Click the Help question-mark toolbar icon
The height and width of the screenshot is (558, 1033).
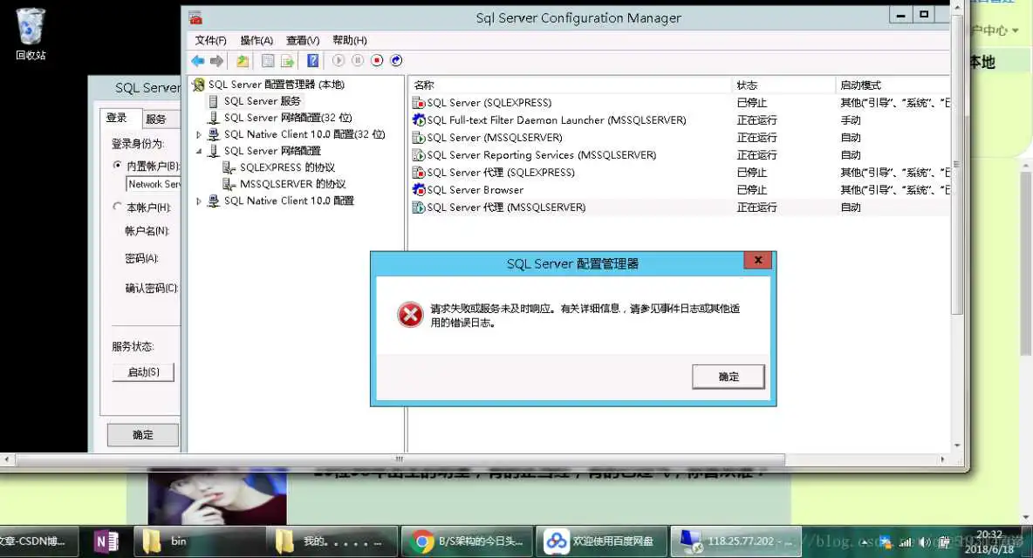312,60
